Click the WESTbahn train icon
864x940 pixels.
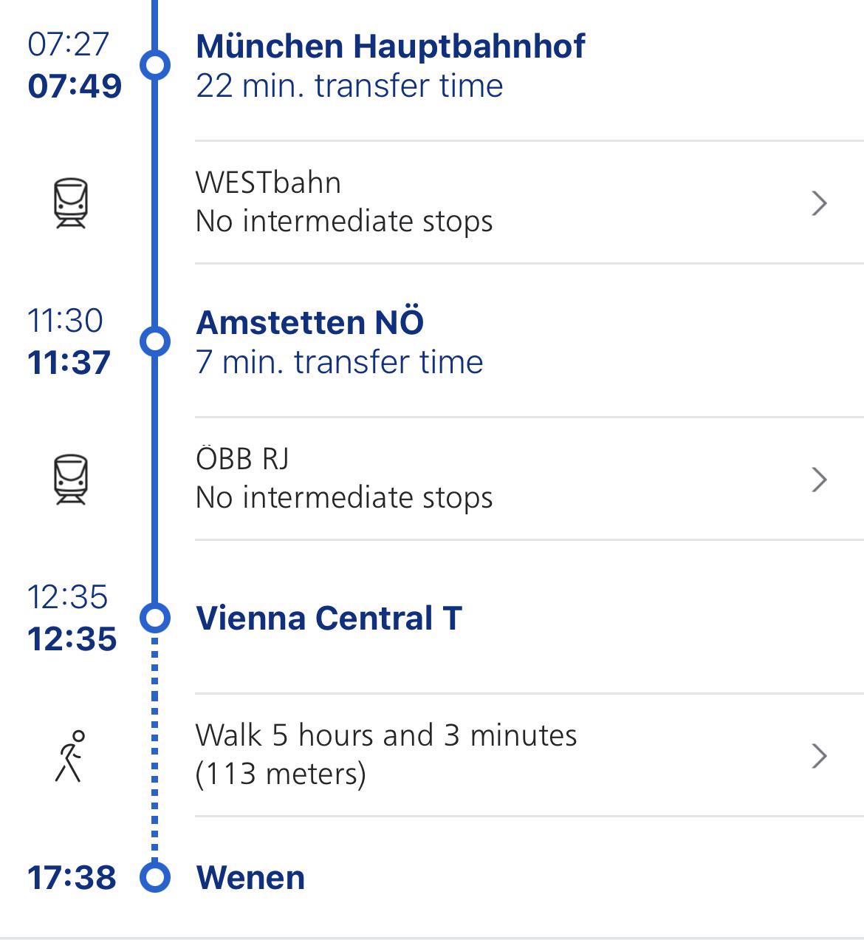71,202
